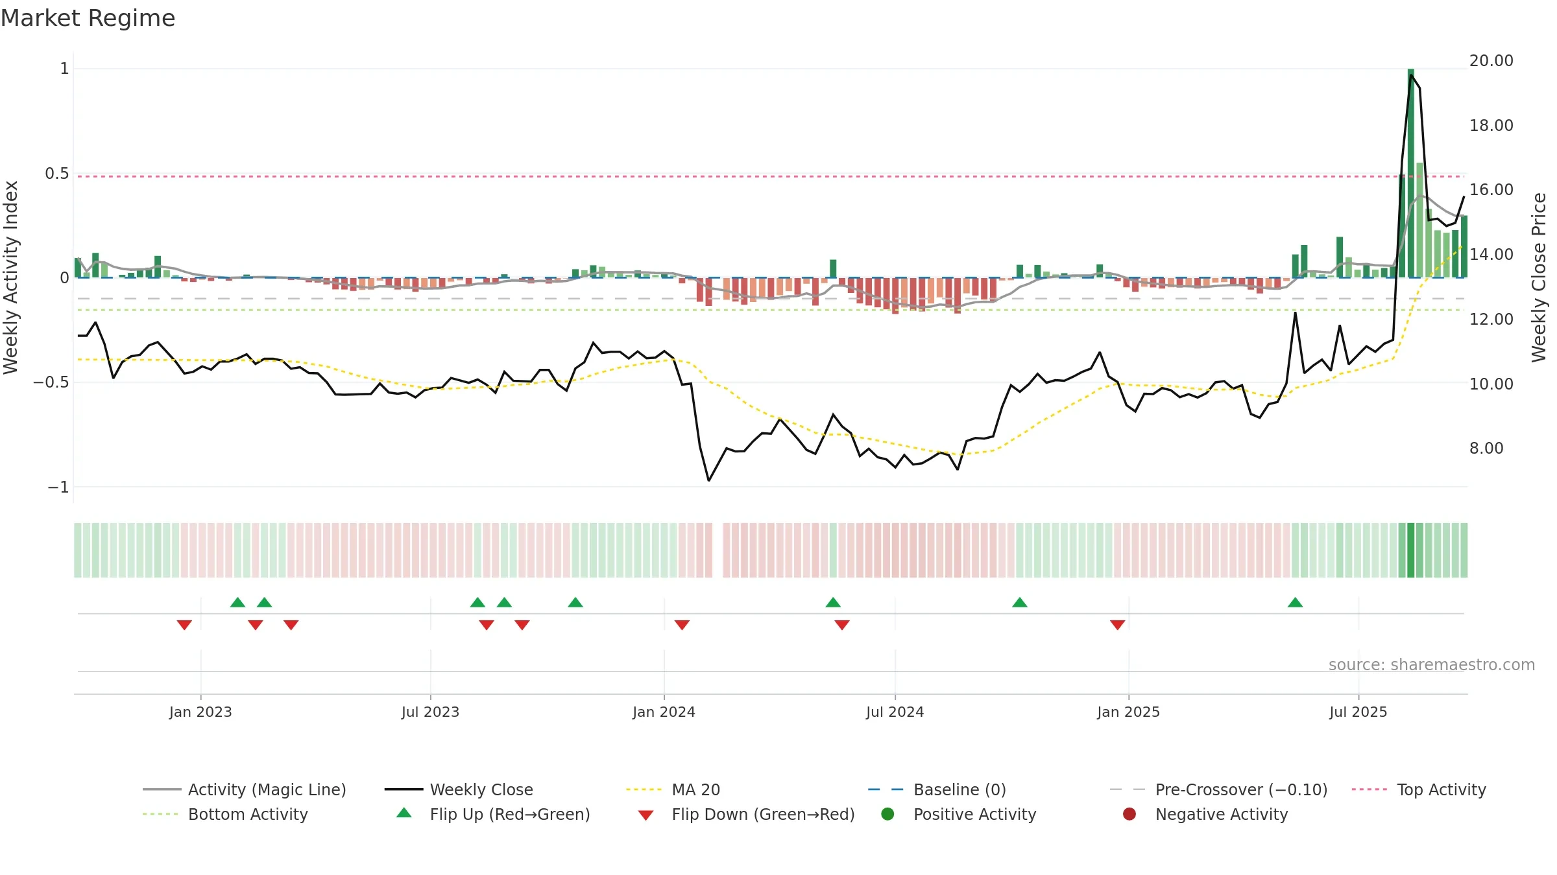The width and height of the screenshot is (1557, 875).
Task: Click the red flip-down marker just before Jan 2025
Action: [1117, 625]
